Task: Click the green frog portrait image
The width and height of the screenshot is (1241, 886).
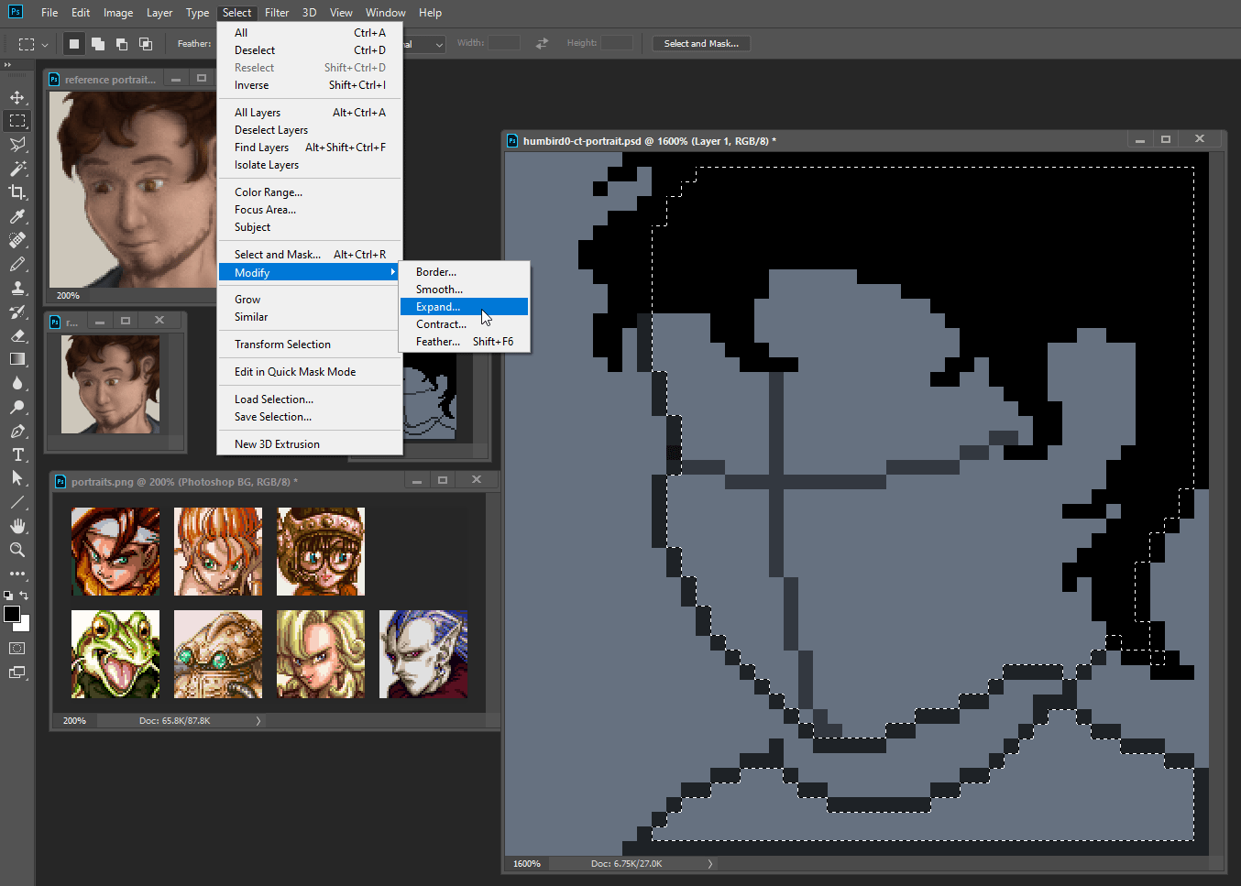Action: pos(115,654)
